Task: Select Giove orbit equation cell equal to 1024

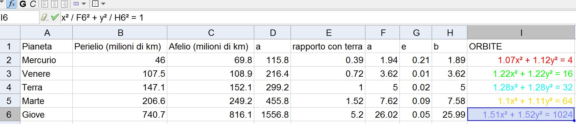Action: click(x=521, y=114)
